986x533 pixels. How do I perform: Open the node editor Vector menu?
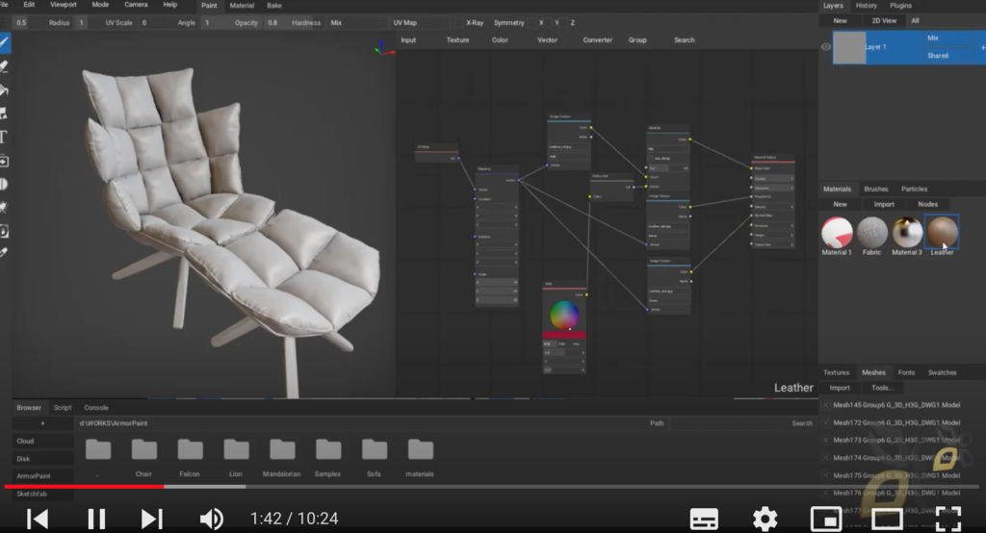click(547, 39)
